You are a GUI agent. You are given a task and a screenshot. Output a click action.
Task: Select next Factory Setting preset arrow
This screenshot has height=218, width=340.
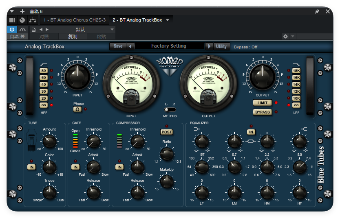click(x=209, y=46)
